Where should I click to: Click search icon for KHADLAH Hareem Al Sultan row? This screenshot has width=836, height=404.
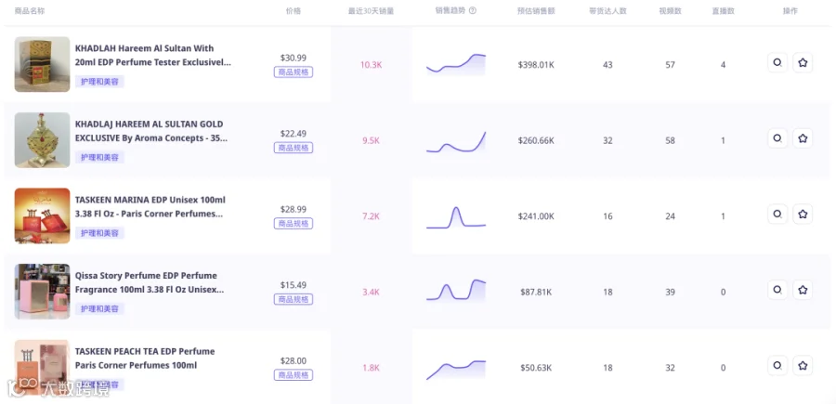tap(777, 63)
